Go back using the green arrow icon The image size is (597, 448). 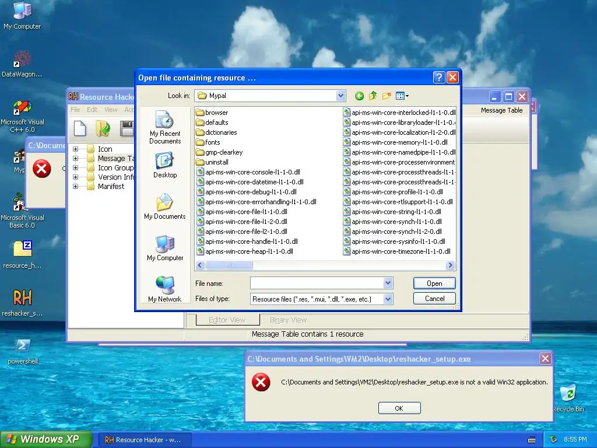click(x=359, y=96)
